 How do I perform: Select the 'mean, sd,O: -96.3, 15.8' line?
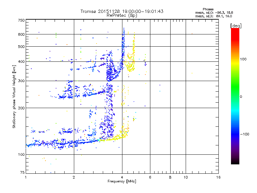(214, 13)
